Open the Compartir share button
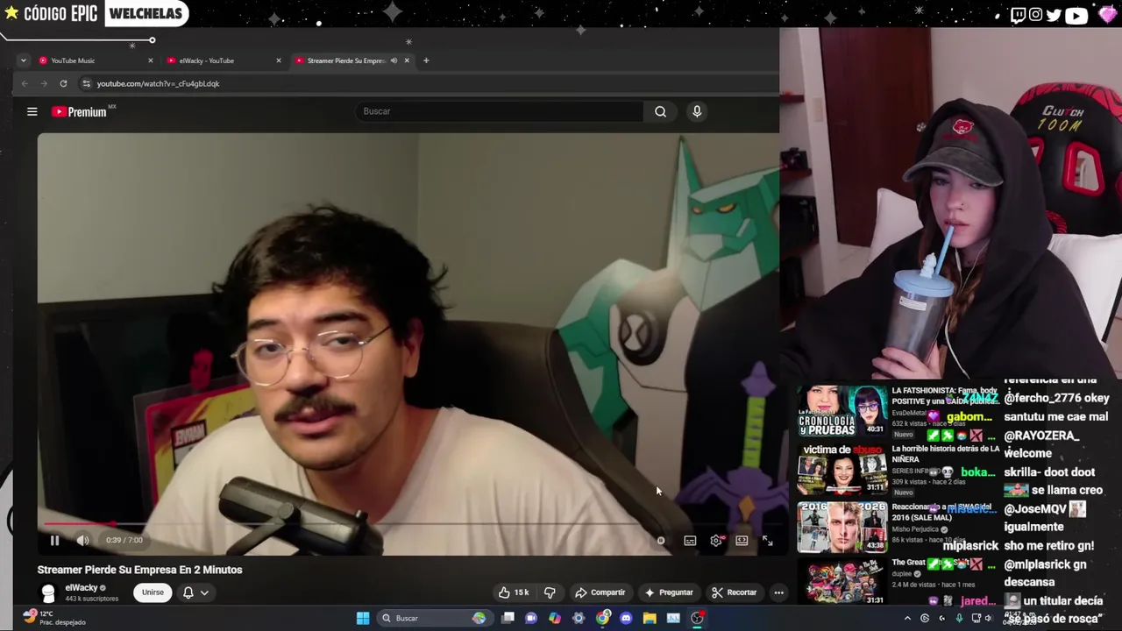Screen dimensions: 1122x631 (600, 592)
